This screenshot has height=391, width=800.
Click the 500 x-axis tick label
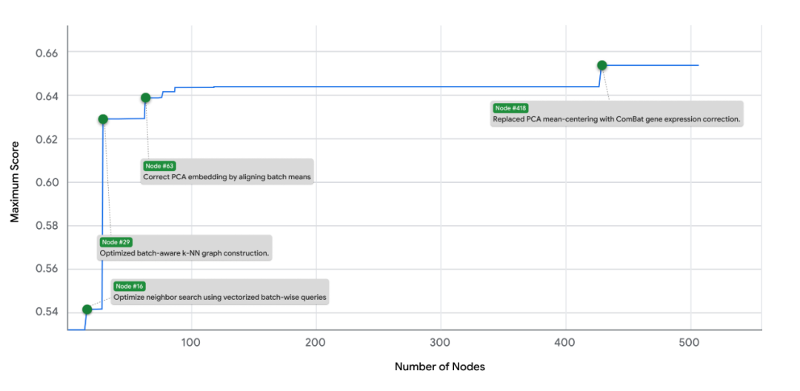click(x=690, y=343)
